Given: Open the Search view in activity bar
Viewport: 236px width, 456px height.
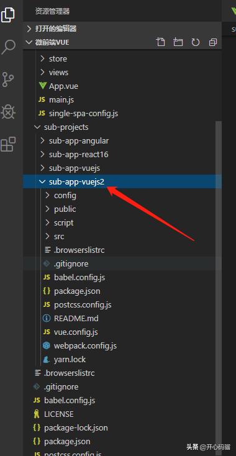Looking at the screenshot, I should pyautogui.click(x=8, y=47).
